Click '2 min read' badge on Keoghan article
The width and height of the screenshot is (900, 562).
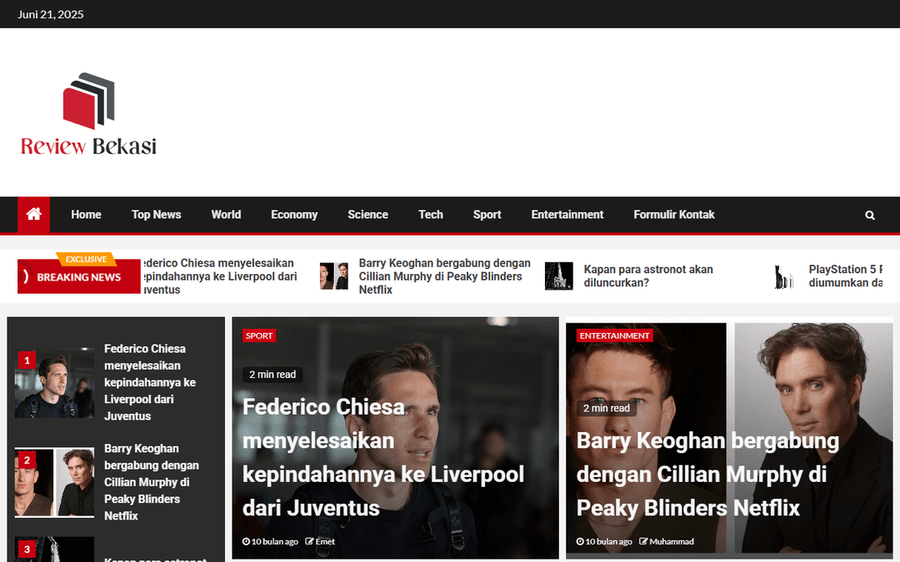click(x=607, y=408)
